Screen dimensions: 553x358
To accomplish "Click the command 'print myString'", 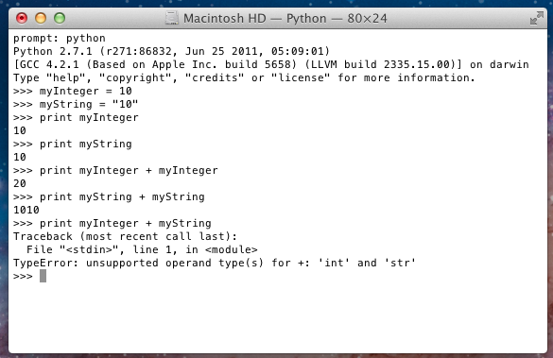I will coord(86,145).
